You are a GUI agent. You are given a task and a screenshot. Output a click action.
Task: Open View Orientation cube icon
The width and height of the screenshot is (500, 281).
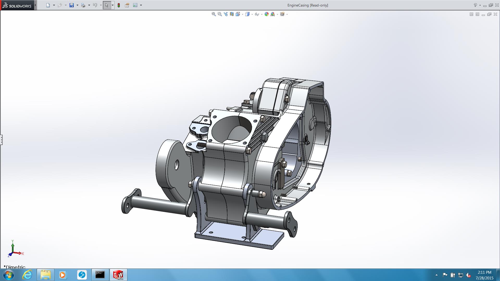pos(238,14)
